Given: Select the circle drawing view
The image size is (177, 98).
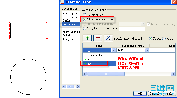Looking at the screenshot, I should (x=28, y=76).
